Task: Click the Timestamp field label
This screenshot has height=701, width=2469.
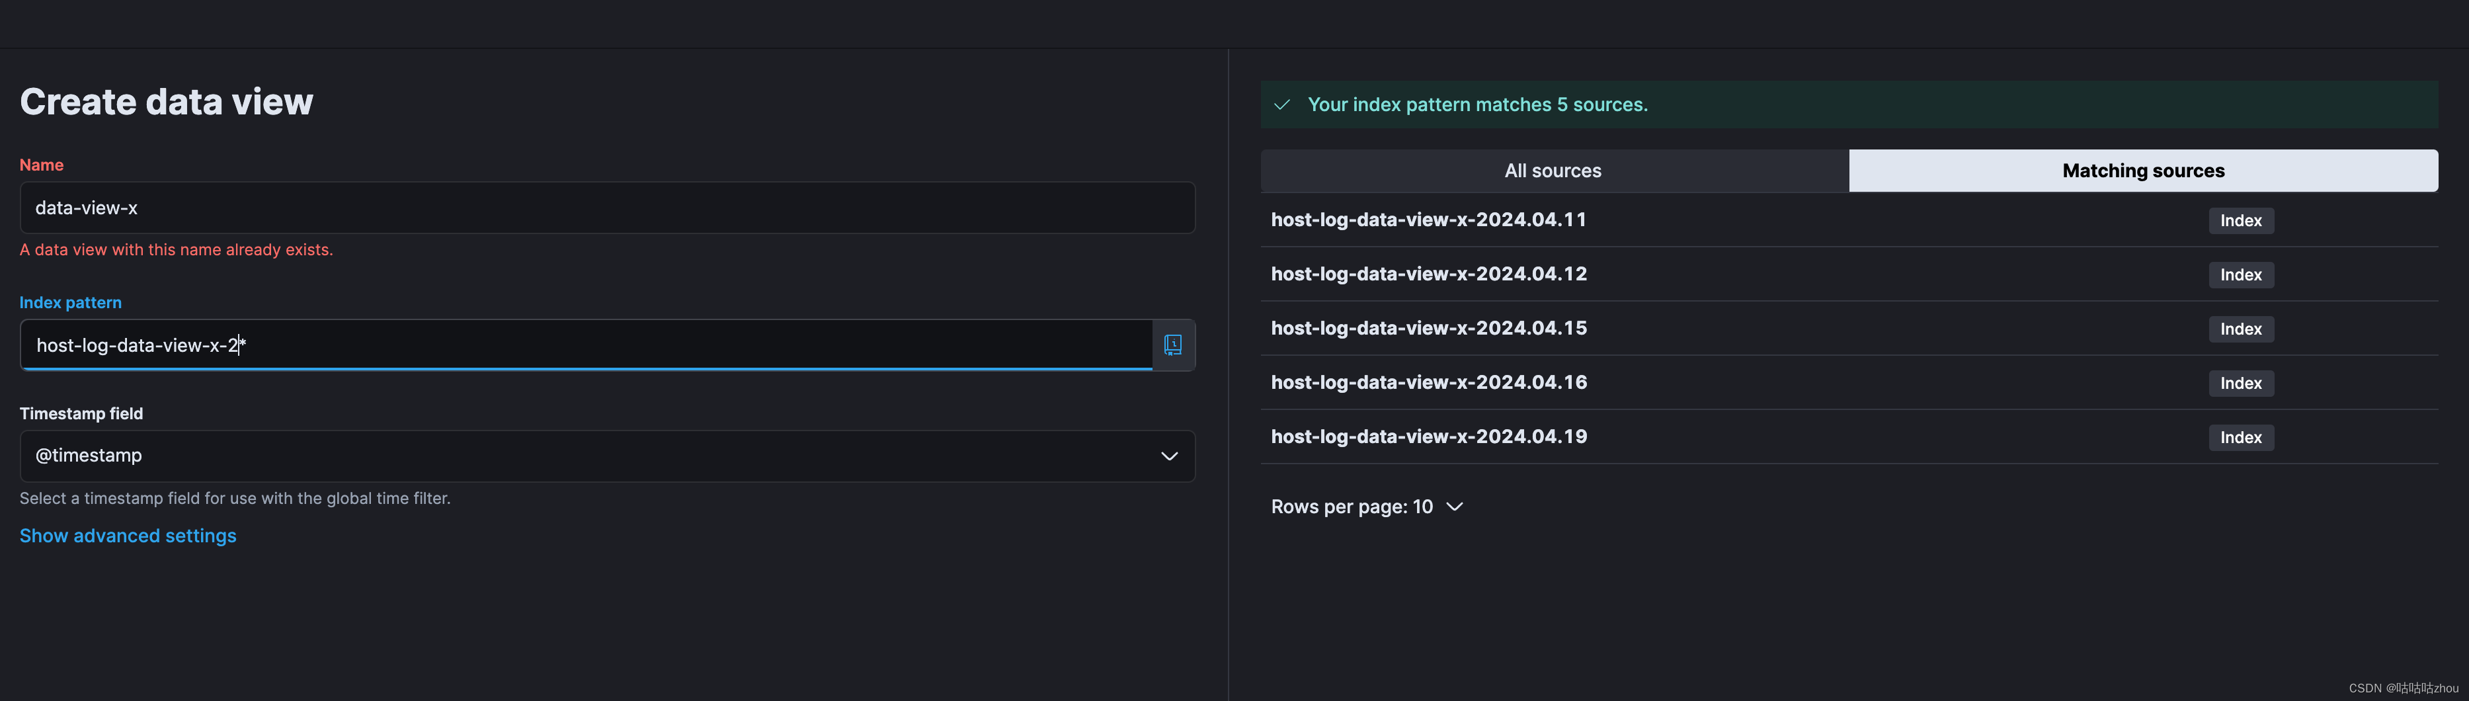Action: click(x=81, y=413)
